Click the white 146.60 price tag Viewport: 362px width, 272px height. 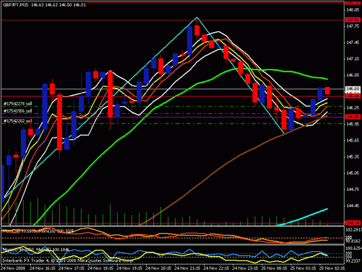353,89
